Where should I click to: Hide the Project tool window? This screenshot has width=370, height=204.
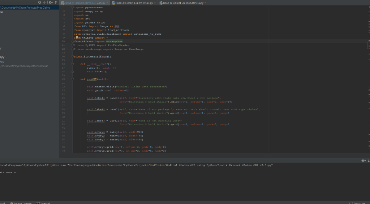[56, 3]
